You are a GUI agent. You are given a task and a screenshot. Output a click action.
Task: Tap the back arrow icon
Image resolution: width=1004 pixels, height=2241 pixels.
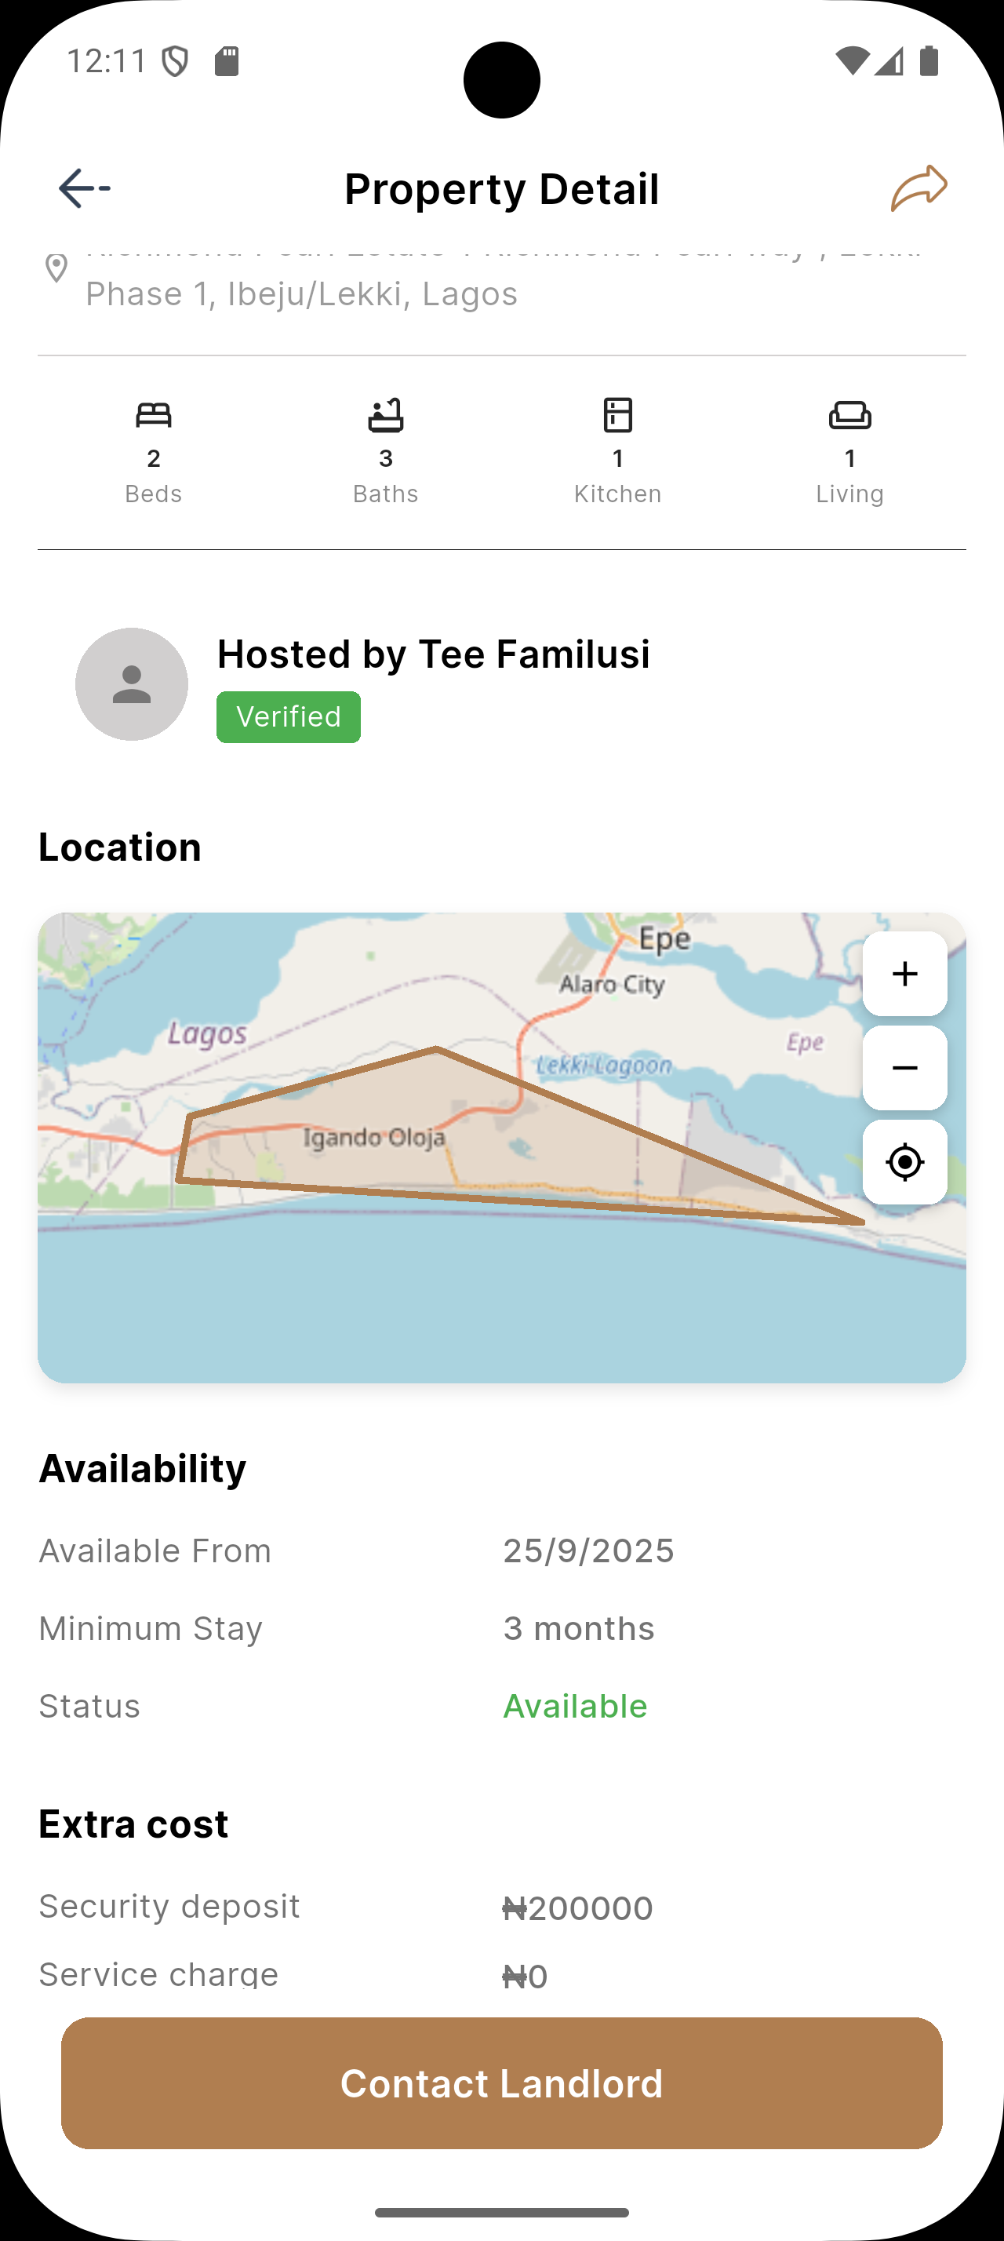(83, 188)
